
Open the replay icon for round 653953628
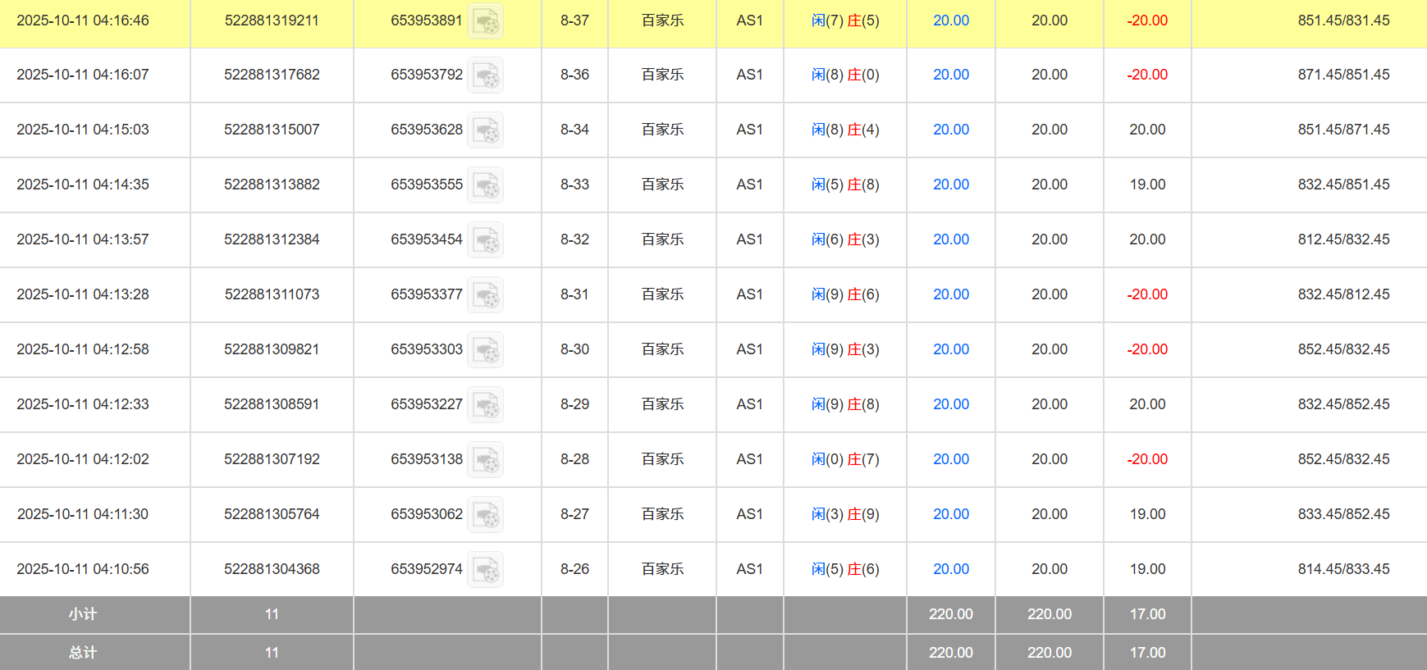pyautogui.click(x=485, y=130)
